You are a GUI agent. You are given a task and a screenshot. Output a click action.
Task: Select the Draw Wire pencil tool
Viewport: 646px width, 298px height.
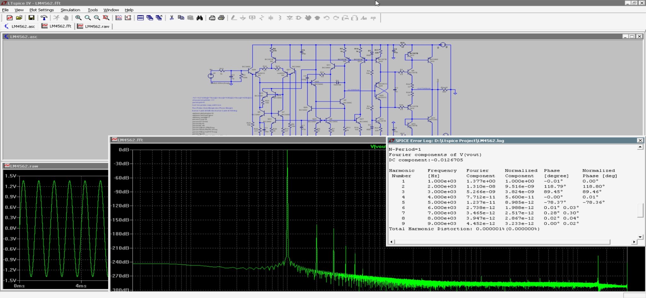[x=234, y=18]
